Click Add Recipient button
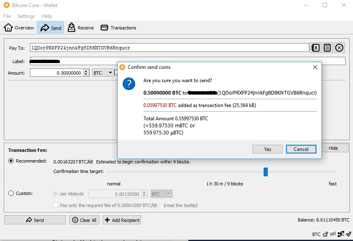The width and height of the screenshot is (353, 241). [x=122, y=220]
